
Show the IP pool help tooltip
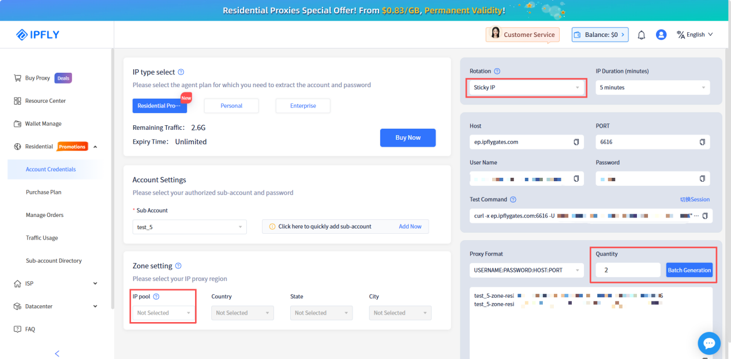coord(156,297)
